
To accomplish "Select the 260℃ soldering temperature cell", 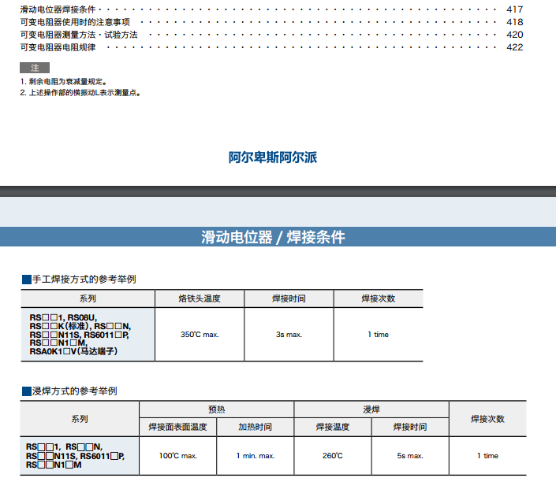I will 332,456.
